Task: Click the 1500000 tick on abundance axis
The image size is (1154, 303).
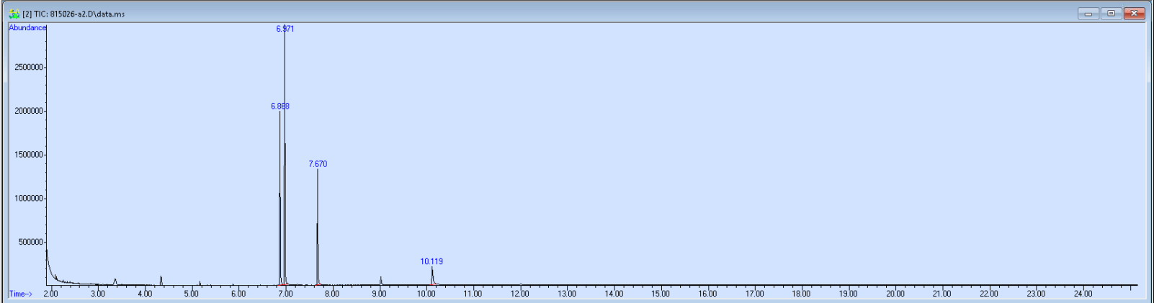Action: 29,155
